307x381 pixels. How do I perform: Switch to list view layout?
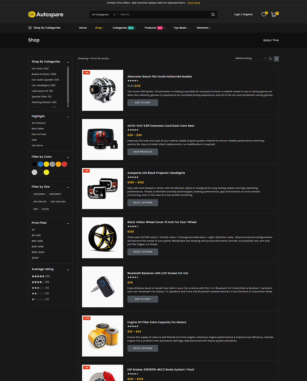click(x=276, y=59)
